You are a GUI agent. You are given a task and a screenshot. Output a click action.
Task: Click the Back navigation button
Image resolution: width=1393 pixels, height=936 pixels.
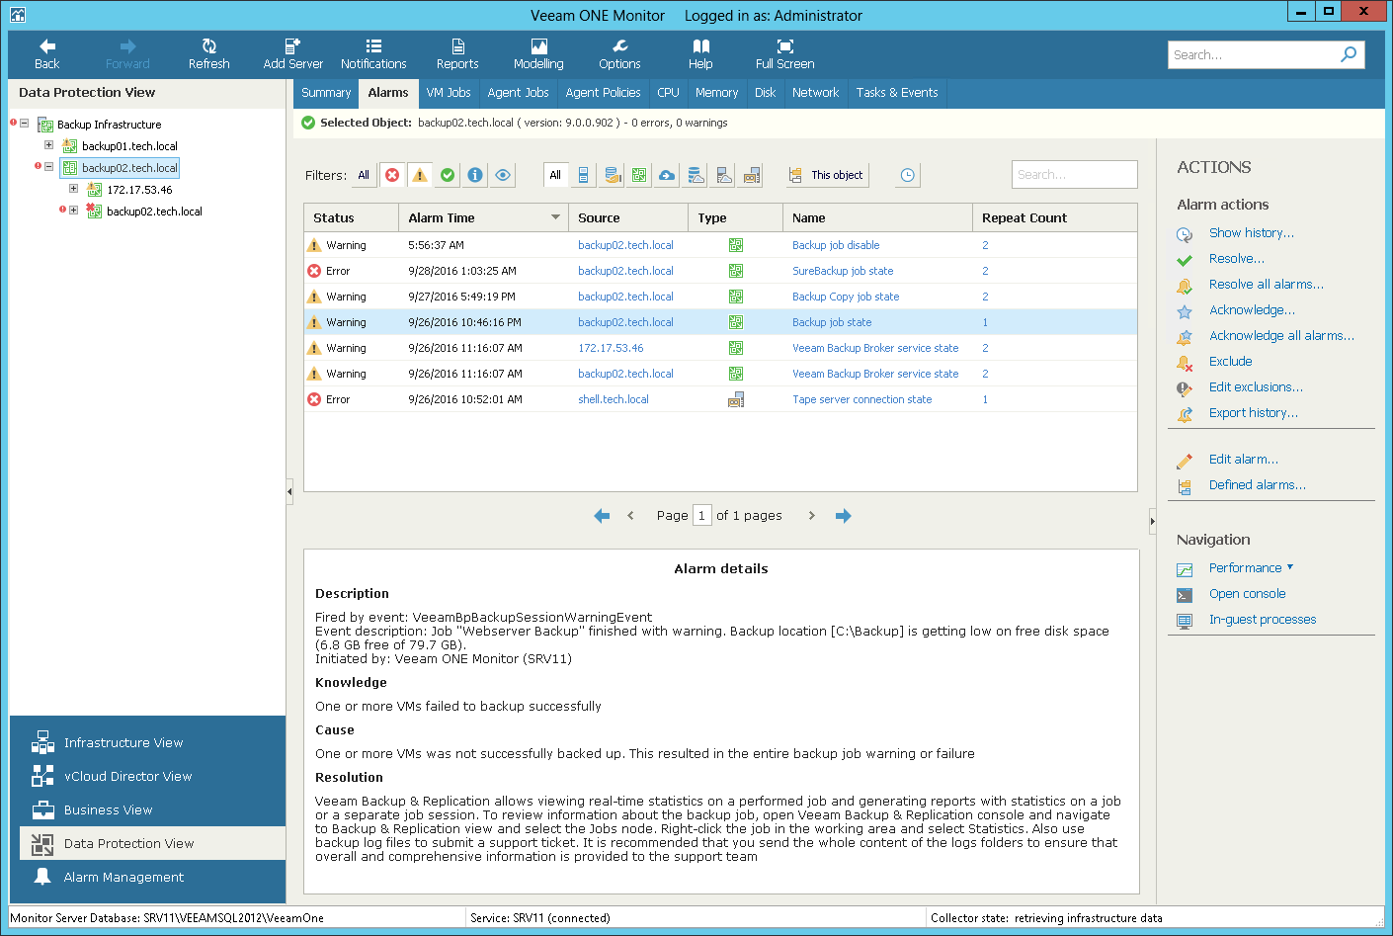tap(46, 54)
